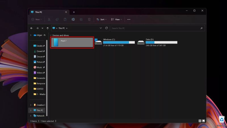Click the Delete trash icon
Screen dimensions: 227x128
pos(89,19)
